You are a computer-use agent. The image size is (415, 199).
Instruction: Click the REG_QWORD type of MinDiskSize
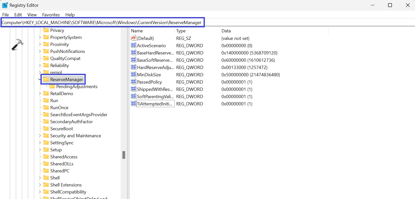(190, 75)
